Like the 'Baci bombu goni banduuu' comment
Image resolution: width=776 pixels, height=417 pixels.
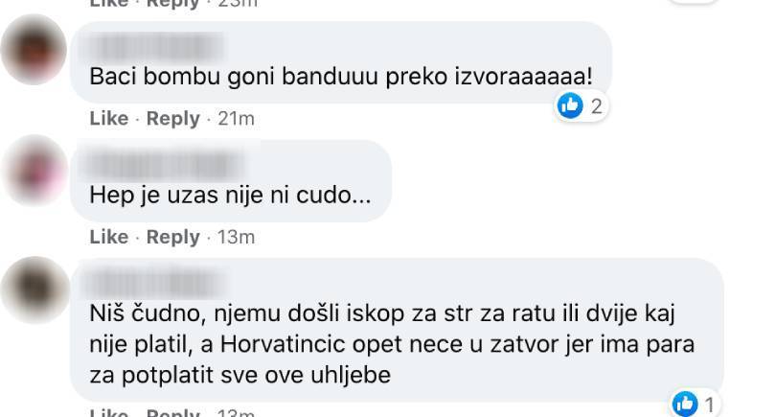109,118
